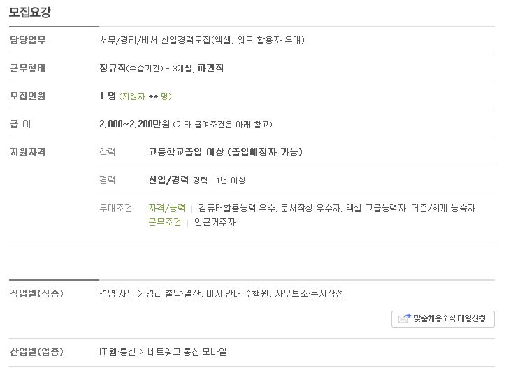Select the 비서·안내·수행원 job link
Image resolution: width=506 pixels, height=380 pixels.
(238, 293)
